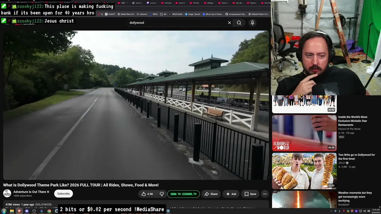This screenshot has width=381, height=214.
Task: Switch to the Epic Bas browser tab
Action: tap(238, 3)
